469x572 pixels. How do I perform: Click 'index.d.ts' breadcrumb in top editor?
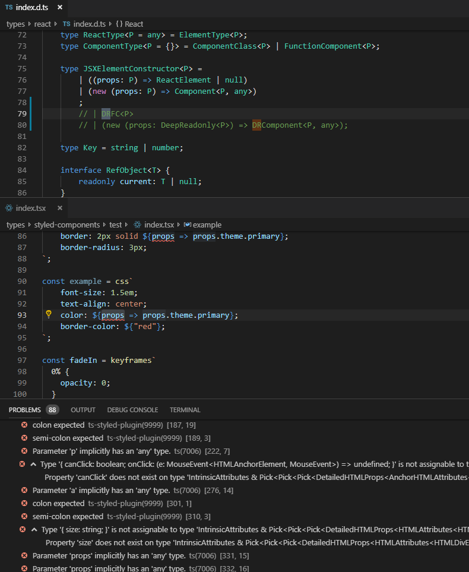(90, 24)
